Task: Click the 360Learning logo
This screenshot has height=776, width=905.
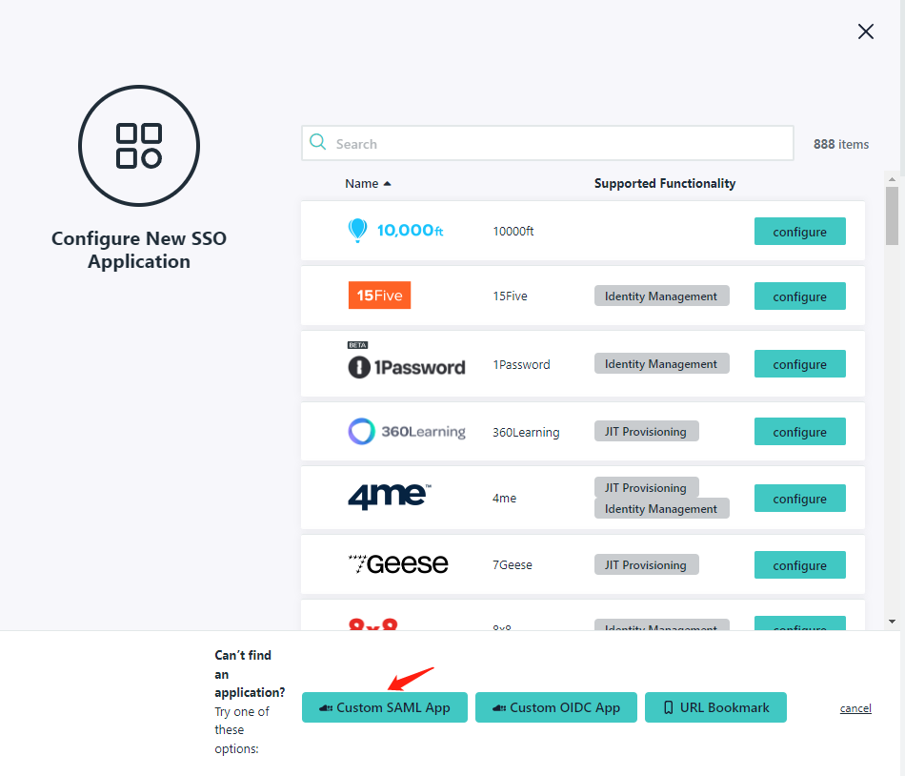Action: click(407, 432)
